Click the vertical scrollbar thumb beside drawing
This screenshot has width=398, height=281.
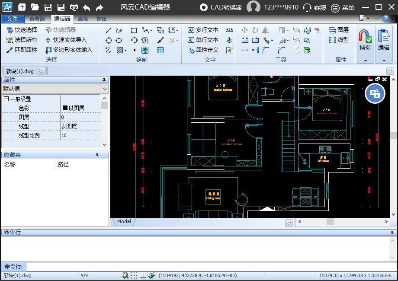tap(393, 135)
